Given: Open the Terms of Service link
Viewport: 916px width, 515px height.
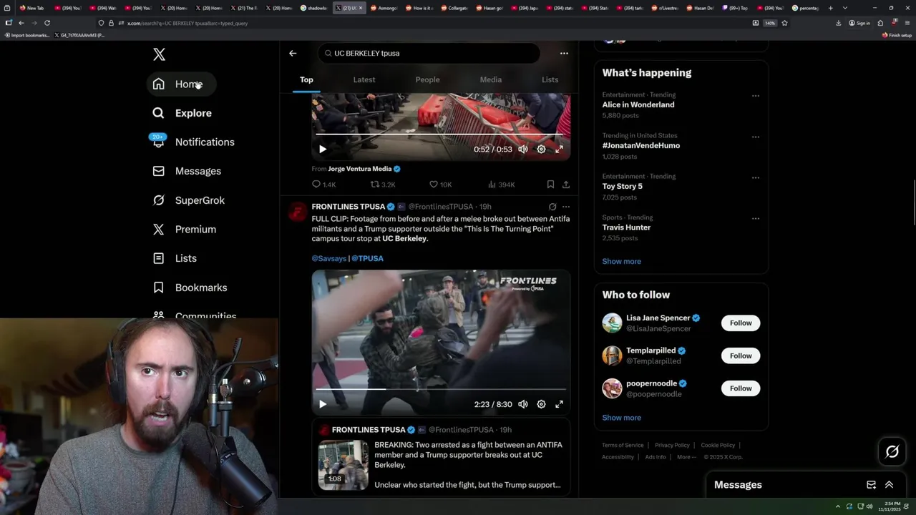Looking at the screenshot, I should click(x=623, y=445).
